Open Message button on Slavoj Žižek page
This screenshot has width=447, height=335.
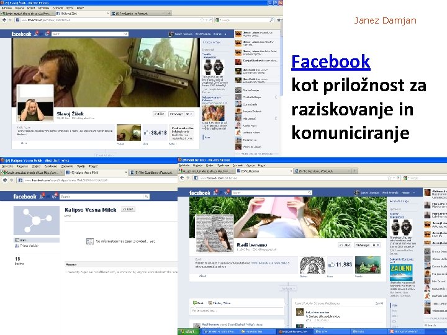tap(176, 114)
